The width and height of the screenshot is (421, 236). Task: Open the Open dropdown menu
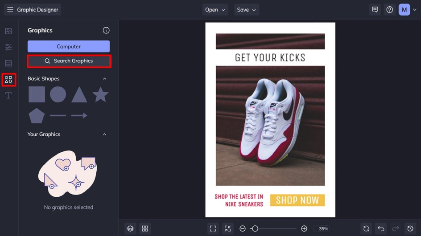(215, 10)
